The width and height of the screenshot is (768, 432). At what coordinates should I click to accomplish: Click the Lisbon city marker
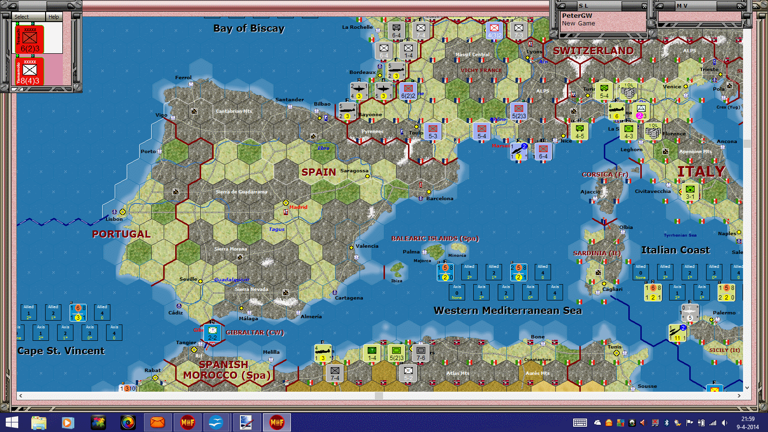pos(122,212)
